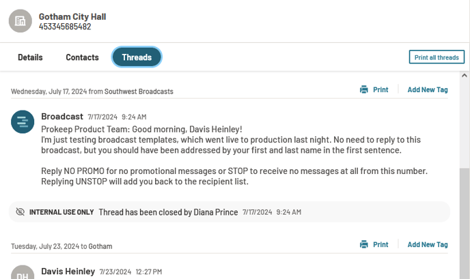Click Davis Heinley's DH avatar
470x279 pixels.
[x=23, y=273]
